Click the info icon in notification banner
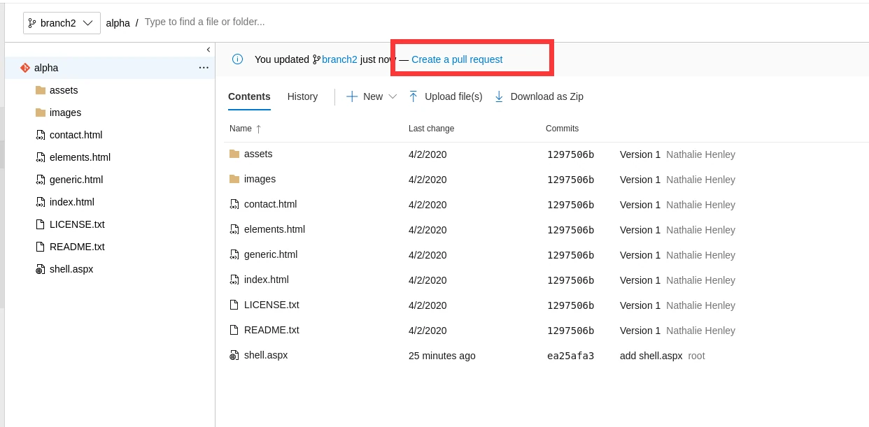This screenshot has height=427, width=869. tap(237, 59)
